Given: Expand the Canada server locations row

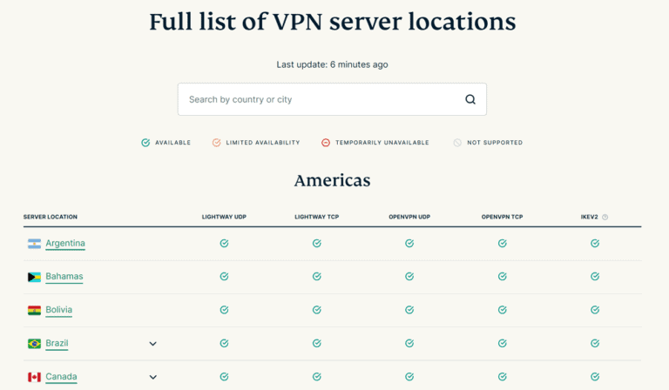Looking at the screenshot, I should (x=152, y=377).
